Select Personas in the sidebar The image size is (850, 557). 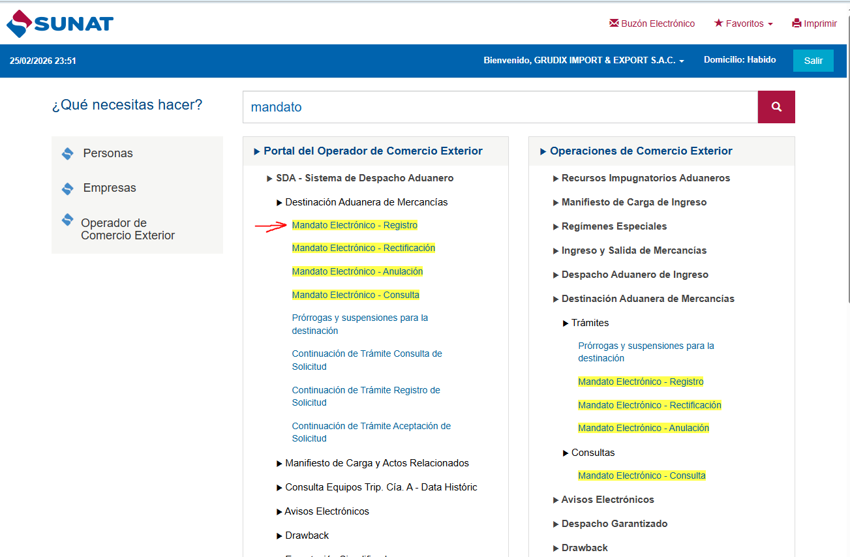point(108,153)
